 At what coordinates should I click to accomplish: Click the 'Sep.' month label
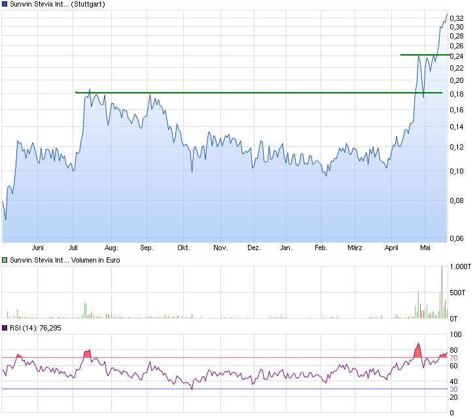[147, 248]
